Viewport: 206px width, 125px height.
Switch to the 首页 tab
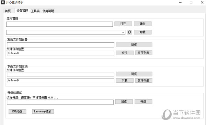tap(8, 11)
